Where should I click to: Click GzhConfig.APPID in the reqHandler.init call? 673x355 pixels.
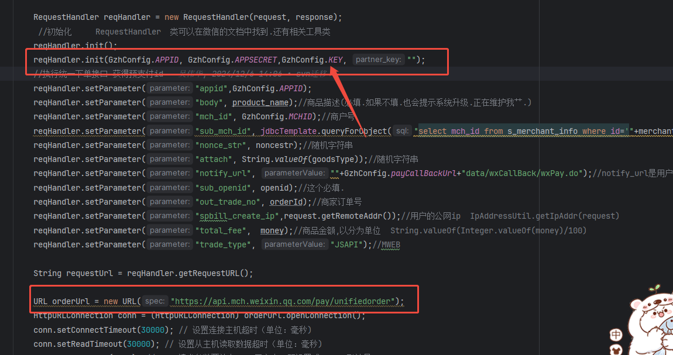point(143,60)
